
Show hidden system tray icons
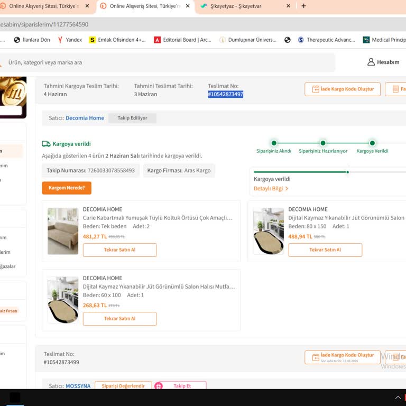pos(398,398)
